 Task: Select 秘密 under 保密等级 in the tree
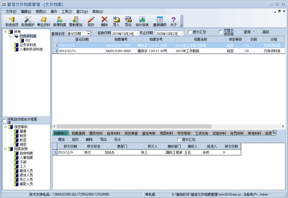coord(23,136)
